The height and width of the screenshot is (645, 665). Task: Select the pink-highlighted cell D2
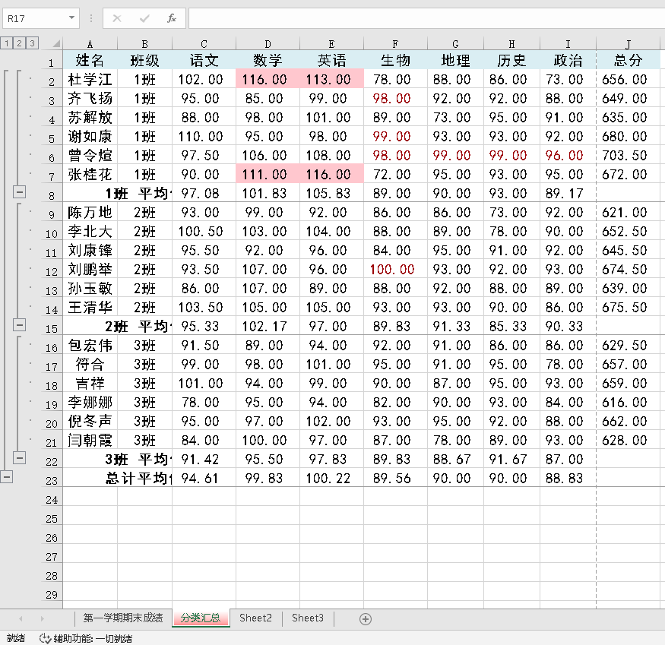click(268, 79)
